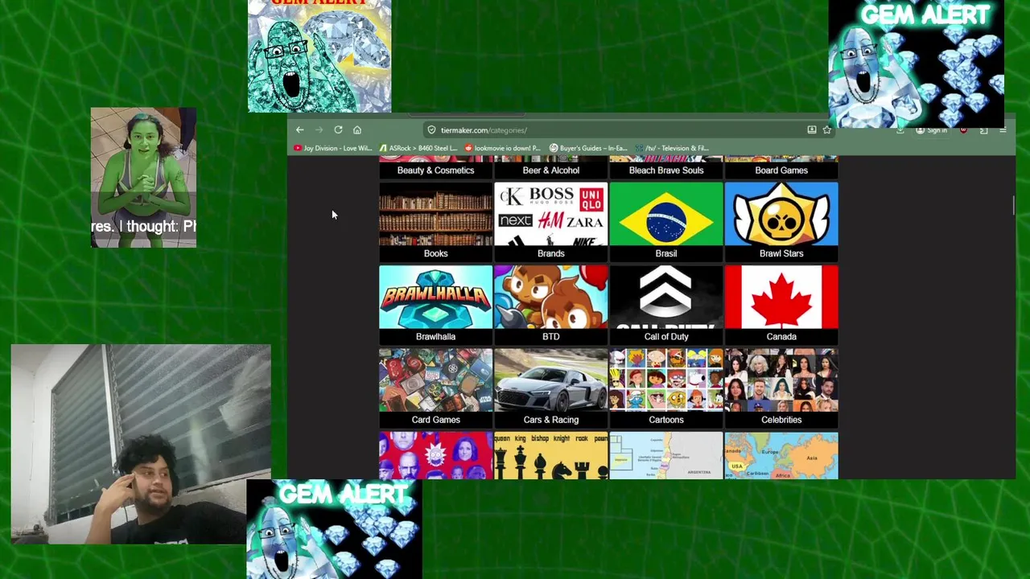Image resolution: width=1030 pixels, height=579 pixels.
Task: Reload the tiermaker page
Action: 338,129
